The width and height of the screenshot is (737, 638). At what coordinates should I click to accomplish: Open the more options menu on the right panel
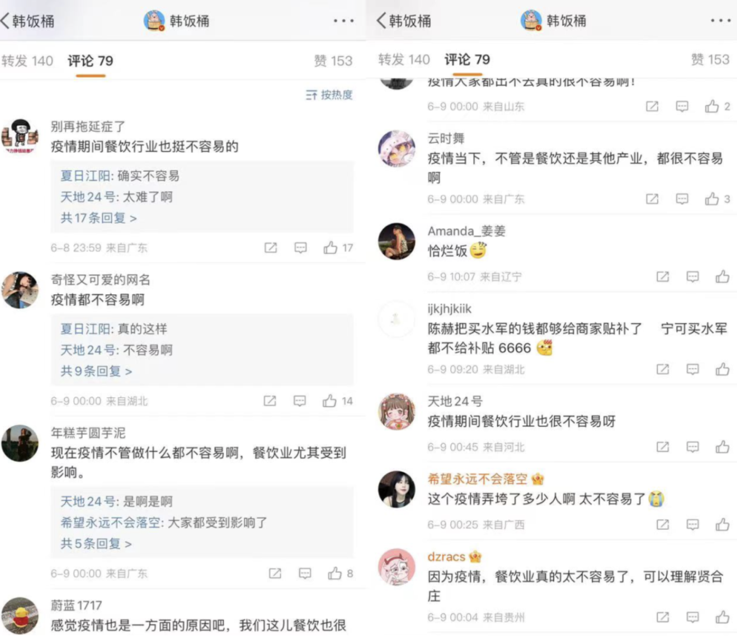coord(721,20)
